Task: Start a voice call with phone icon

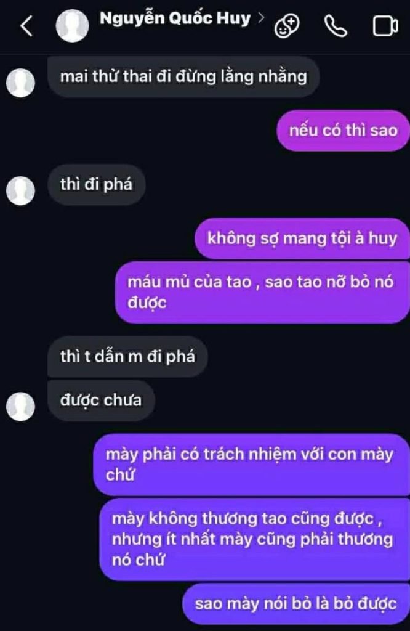Action: [336, 26]
